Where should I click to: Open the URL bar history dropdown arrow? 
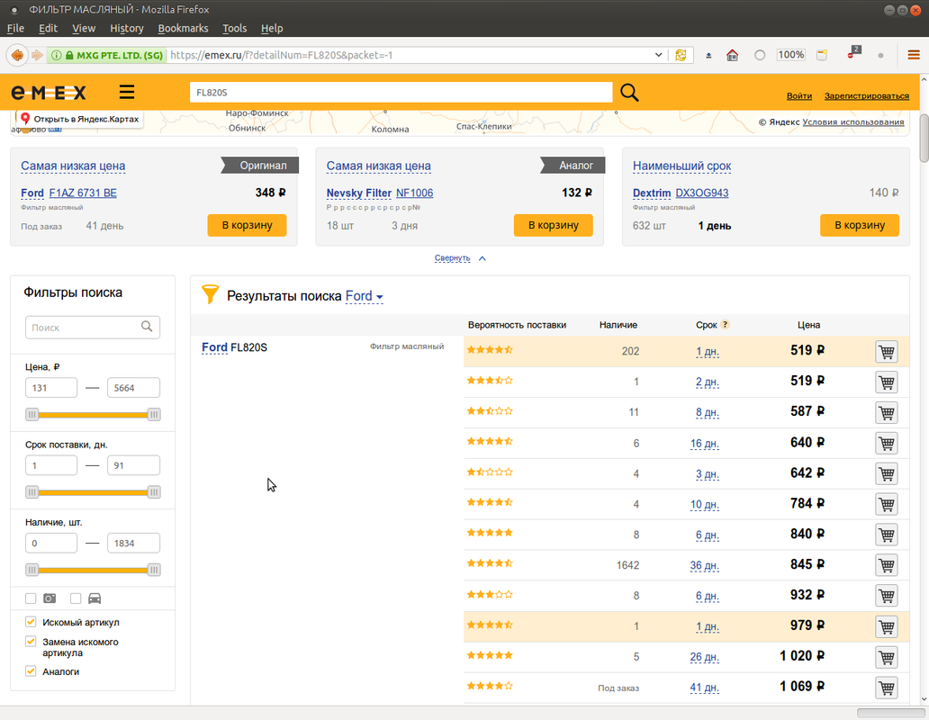(x=658, y=55)
